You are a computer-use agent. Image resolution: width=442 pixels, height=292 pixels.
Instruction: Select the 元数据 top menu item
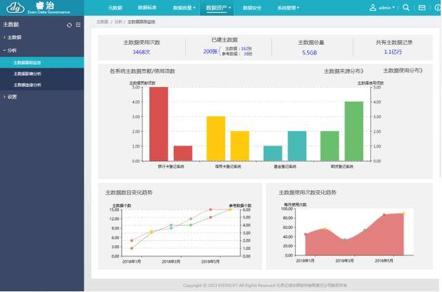[x=115, y=8]
